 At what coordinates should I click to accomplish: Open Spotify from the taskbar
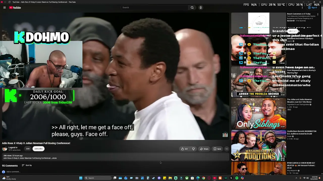click(237, 178)
